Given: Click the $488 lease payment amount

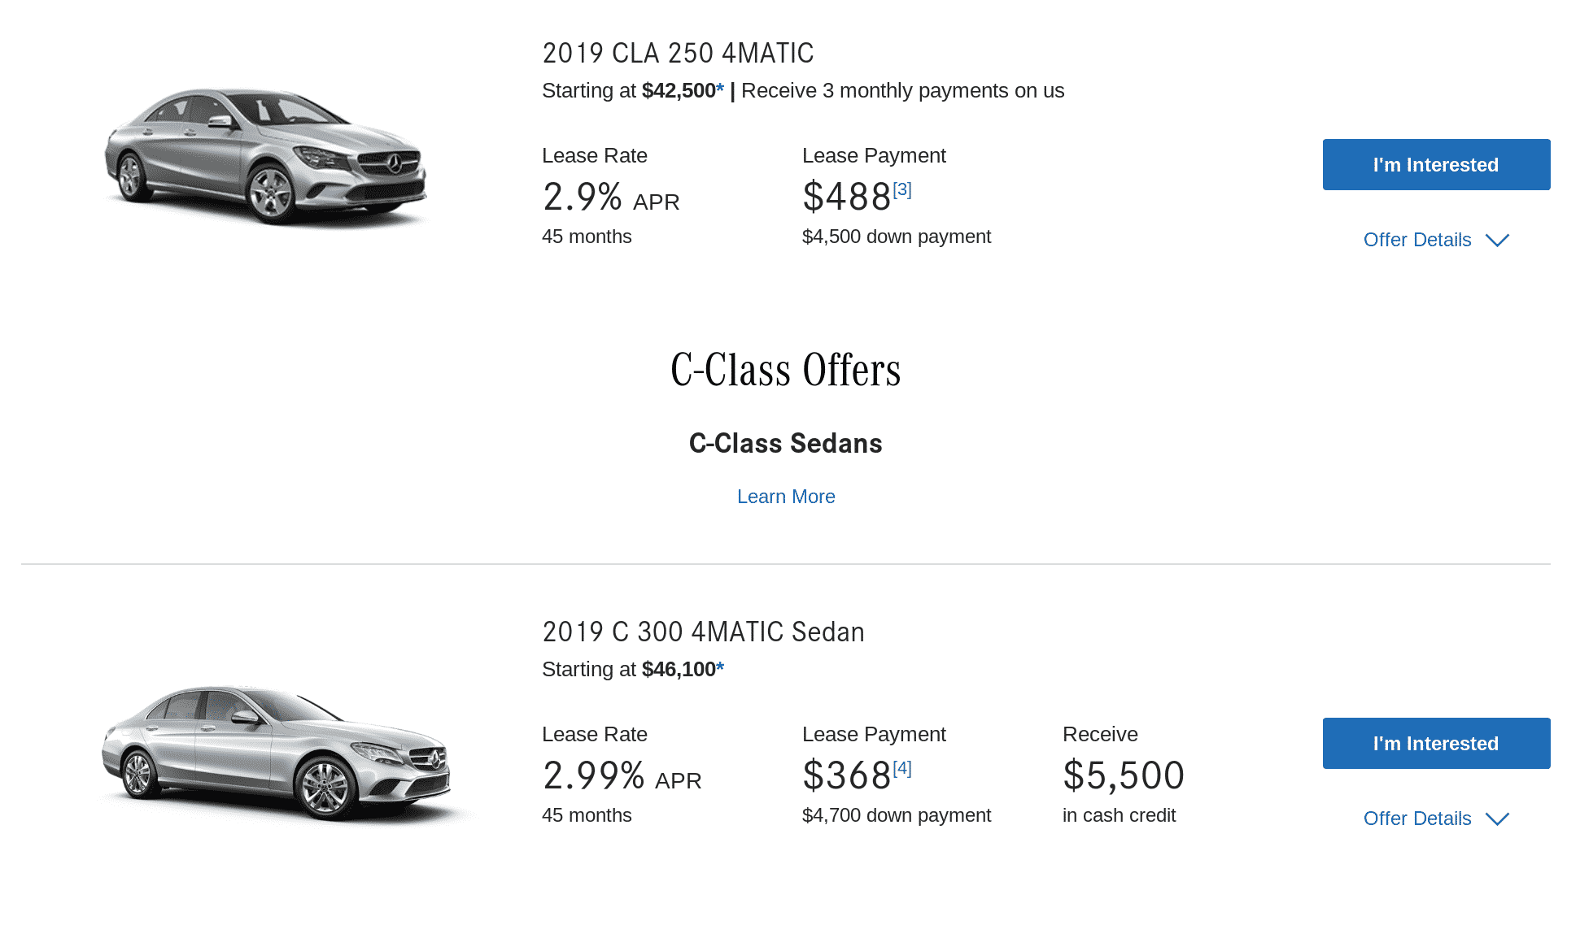Looking at the screenshot, I should point(846,198).
